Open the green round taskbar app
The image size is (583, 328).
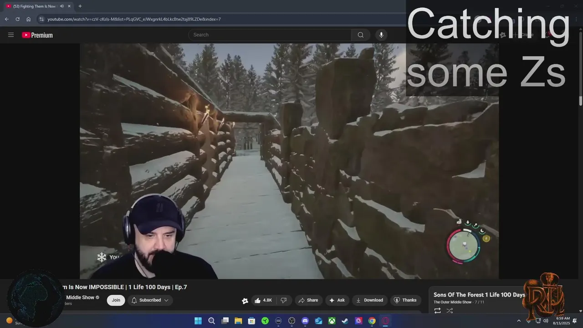click(265, 321)
